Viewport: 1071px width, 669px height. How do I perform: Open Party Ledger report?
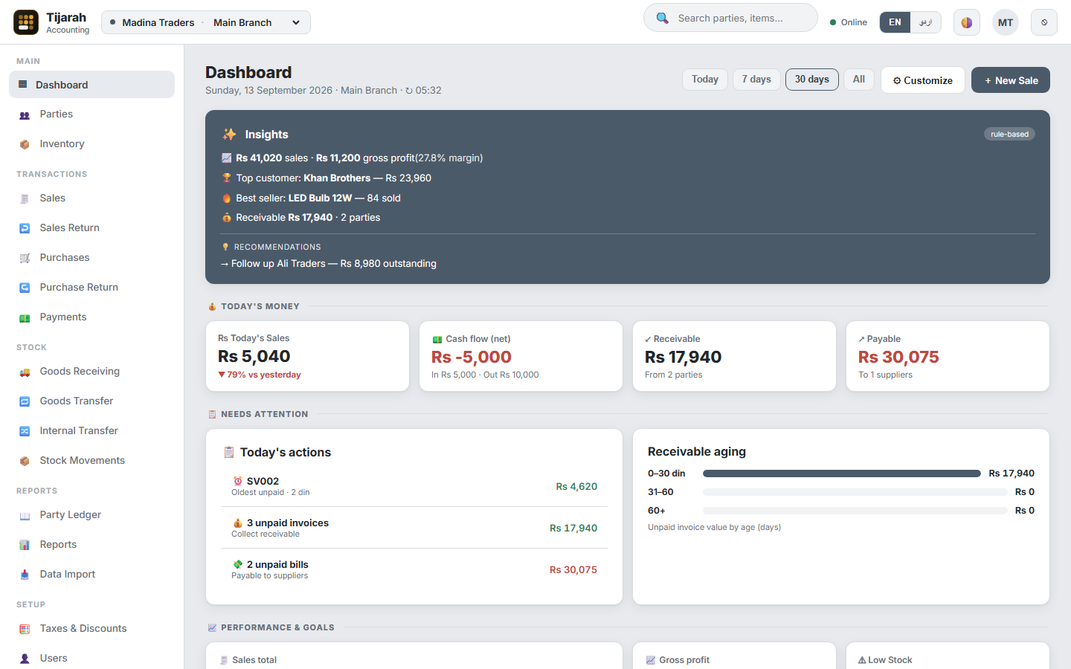[x=91, y=515]
